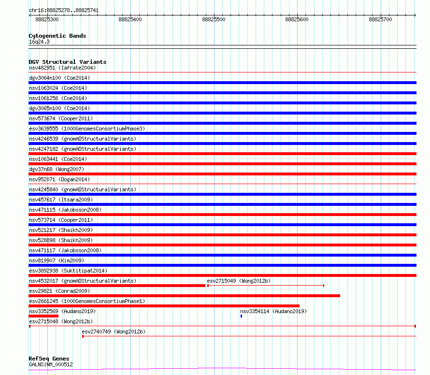Select the nsv1063024 (Coe2014) variant label
This screenshot has width=430, height=375.
point(58,88)
